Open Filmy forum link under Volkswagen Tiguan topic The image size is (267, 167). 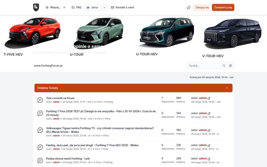coord(106,136)
